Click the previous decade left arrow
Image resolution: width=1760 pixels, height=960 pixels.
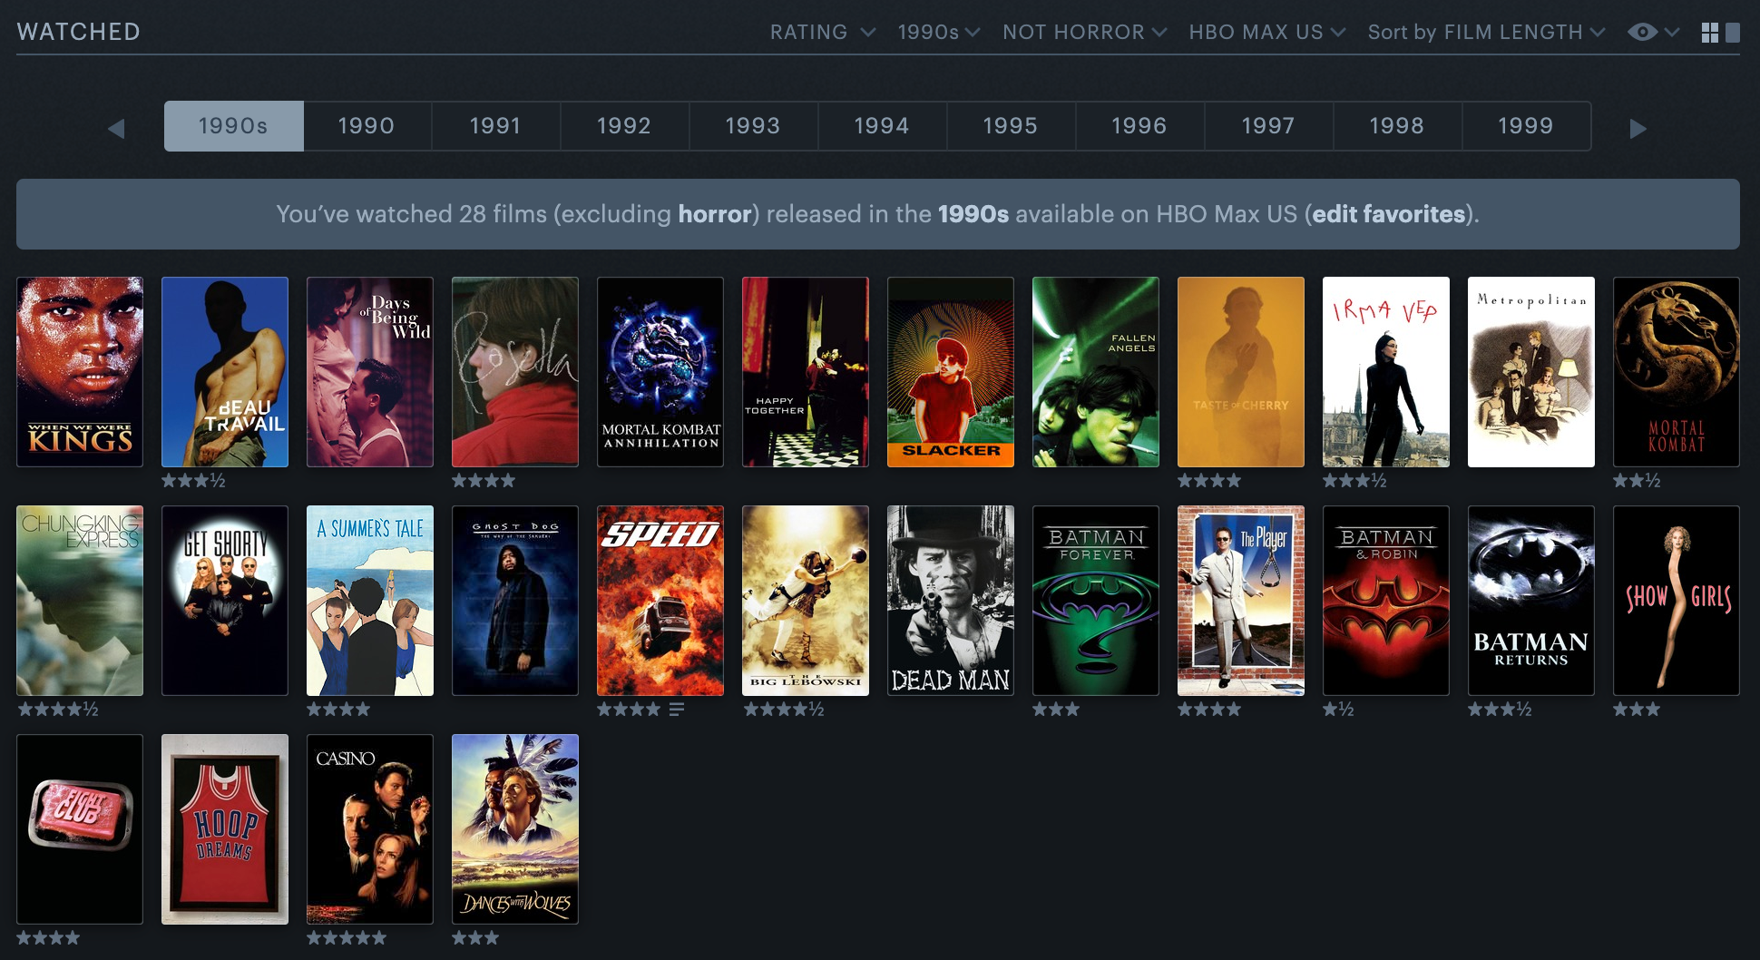[116, 128]
